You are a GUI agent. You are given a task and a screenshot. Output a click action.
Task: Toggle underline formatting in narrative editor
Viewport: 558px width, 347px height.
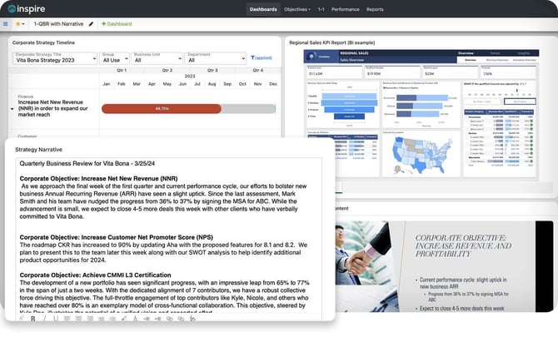(54, 318)
